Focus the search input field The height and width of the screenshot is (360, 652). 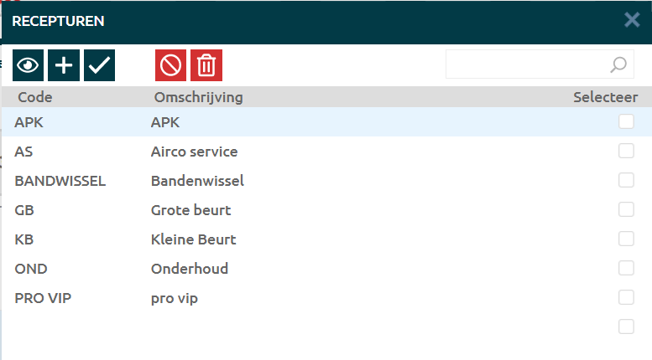pyautogui.click(x=527, y=64)
